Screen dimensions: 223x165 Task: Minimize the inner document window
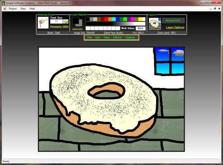click(x=211, y=9)
